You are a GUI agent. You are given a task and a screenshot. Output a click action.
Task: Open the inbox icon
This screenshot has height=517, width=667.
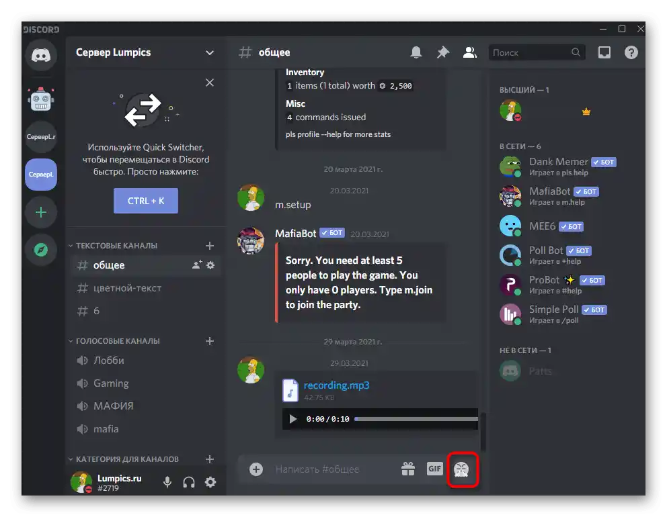click(604, 52)
